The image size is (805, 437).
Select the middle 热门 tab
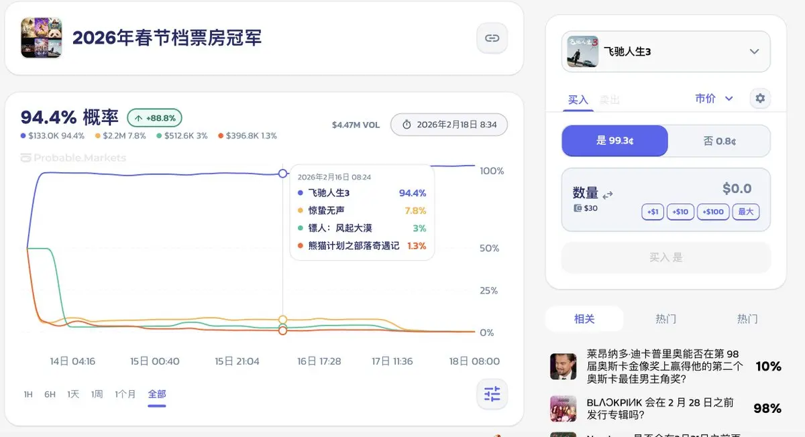[x=665, y=319]
